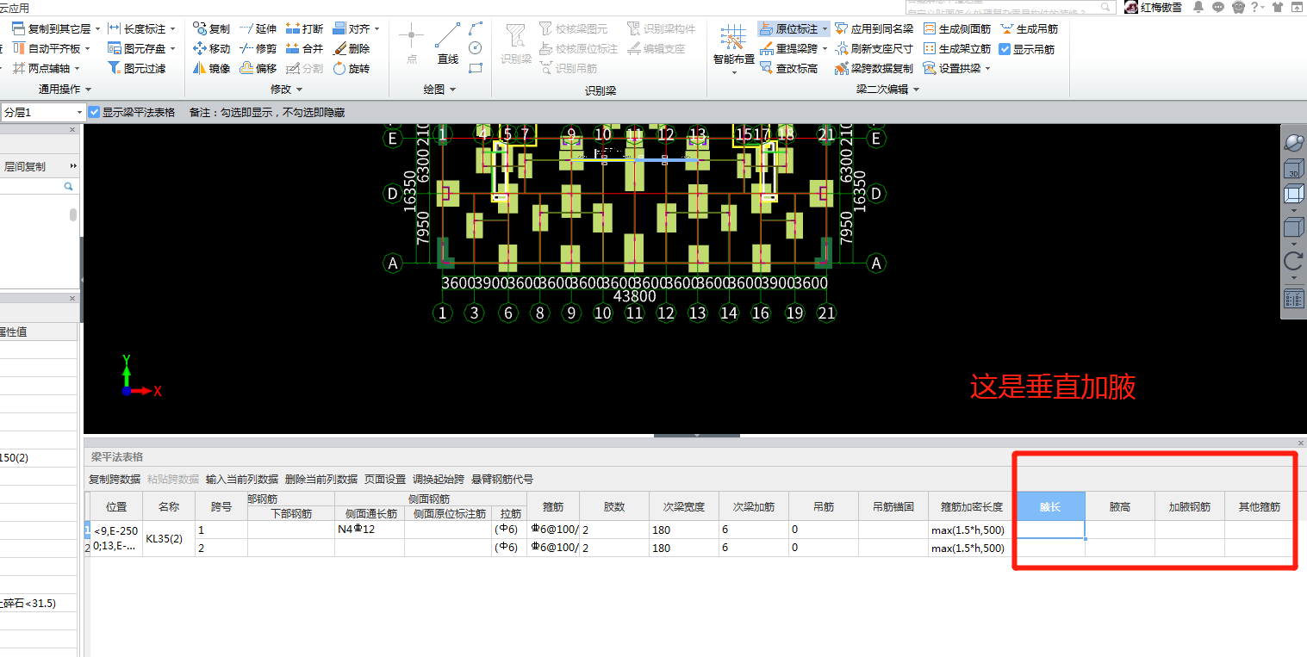The width and height of the screenshot is (1307, 657).
Task: Select the 打断 (break) tool
Action: click(x=304, y=28)
